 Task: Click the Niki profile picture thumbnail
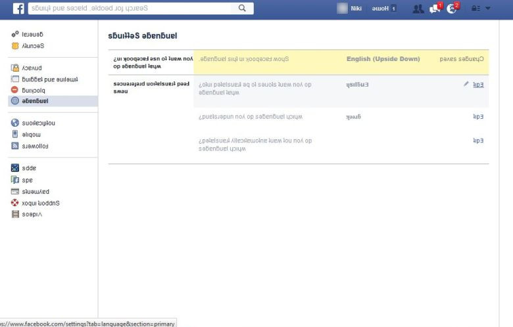click(x=342, y=9)
